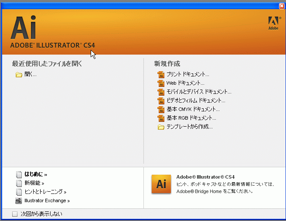The width and height of the screenshot is (286, 221).
Task: Click the Ai icon for プリント ドキュメント
Action: (161, 75)
